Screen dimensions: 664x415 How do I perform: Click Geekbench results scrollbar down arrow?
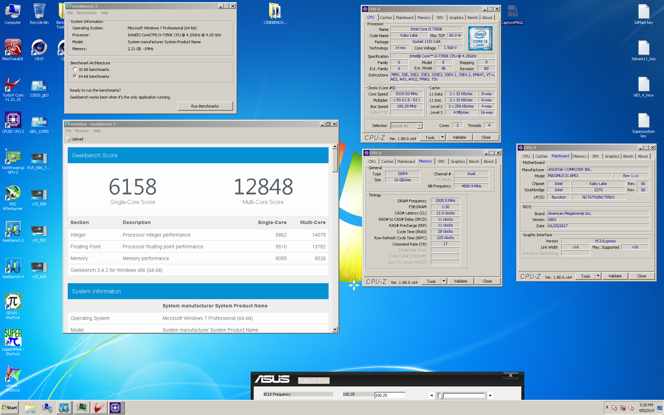[x=335, y=330]
